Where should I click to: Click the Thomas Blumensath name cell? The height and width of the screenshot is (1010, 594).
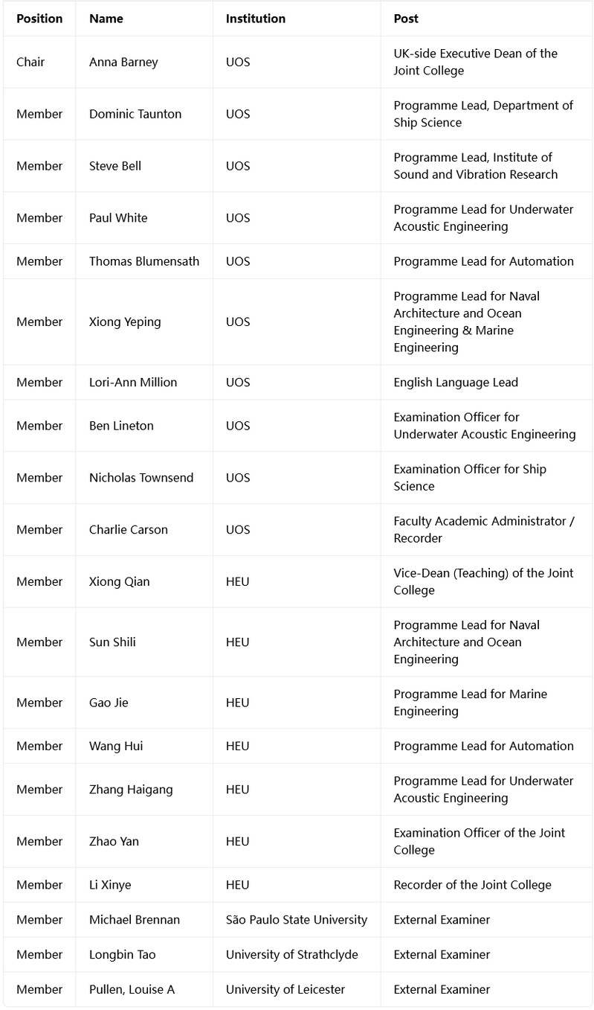(x=144, y=261)
